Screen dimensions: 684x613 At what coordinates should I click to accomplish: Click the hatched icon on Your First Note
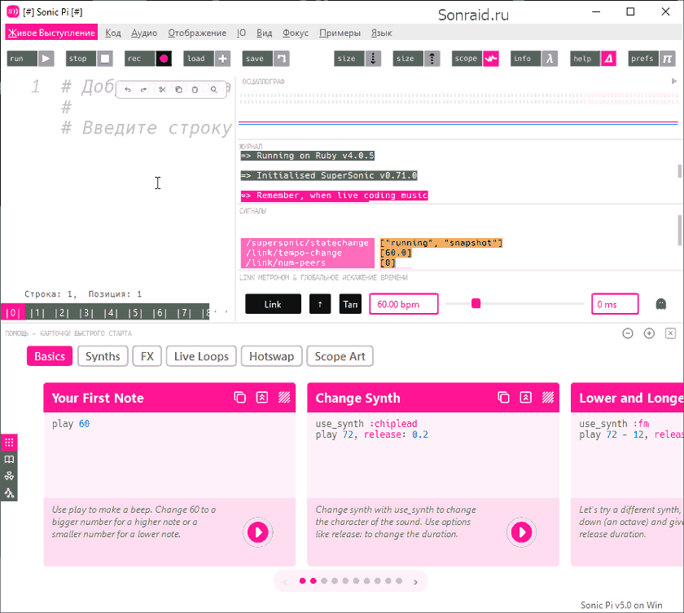[284, 397]
